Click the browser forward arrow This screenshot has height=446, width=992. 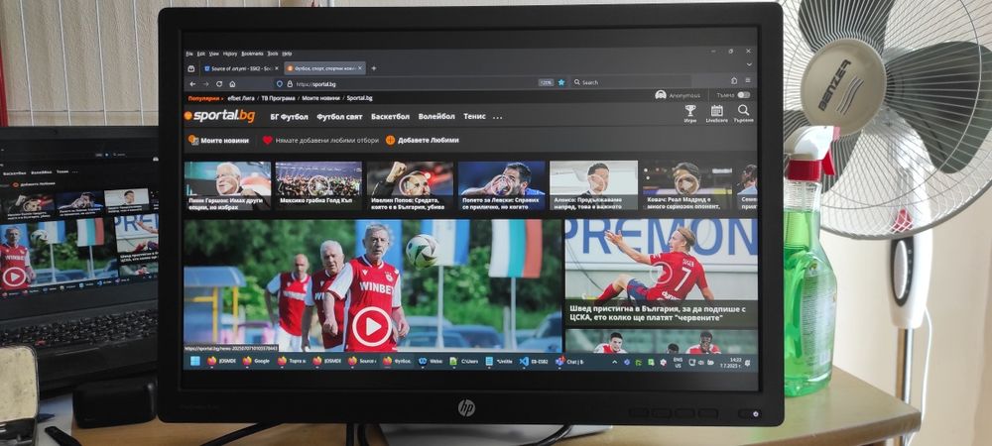tap(205, 83)
